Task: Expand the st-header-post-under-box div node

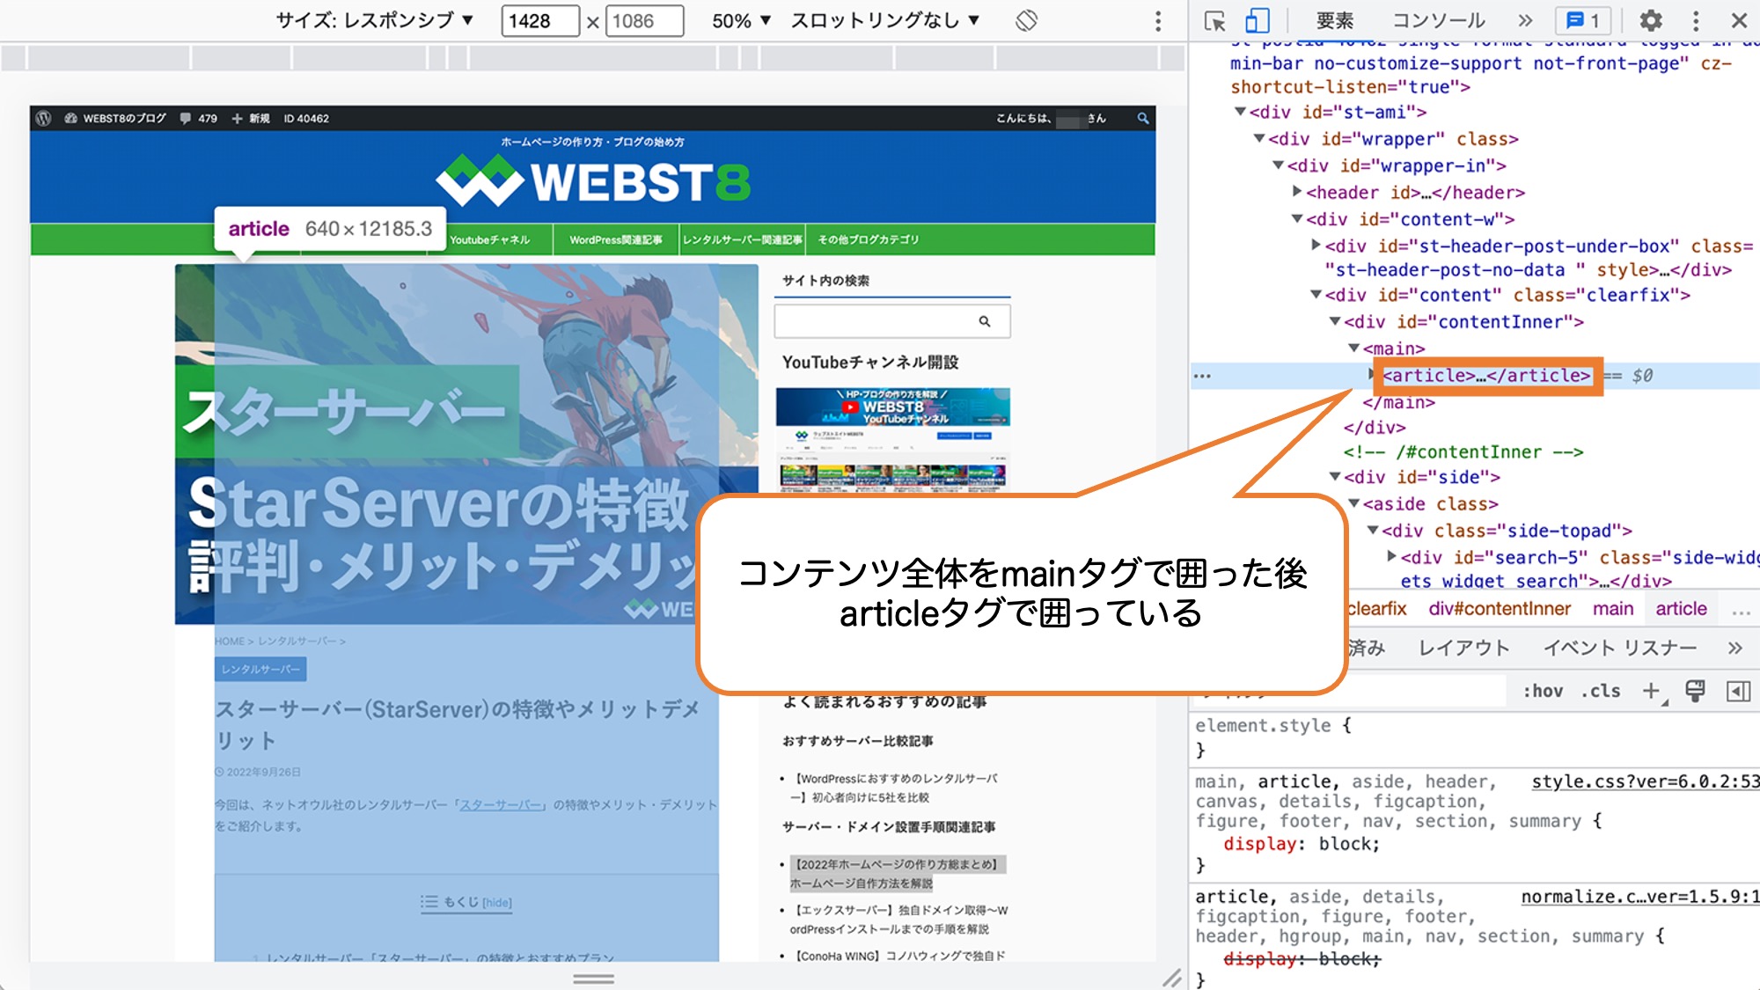Action: pos(1316,246)
